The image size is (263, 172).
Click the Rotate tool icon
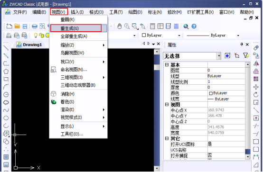256,95
